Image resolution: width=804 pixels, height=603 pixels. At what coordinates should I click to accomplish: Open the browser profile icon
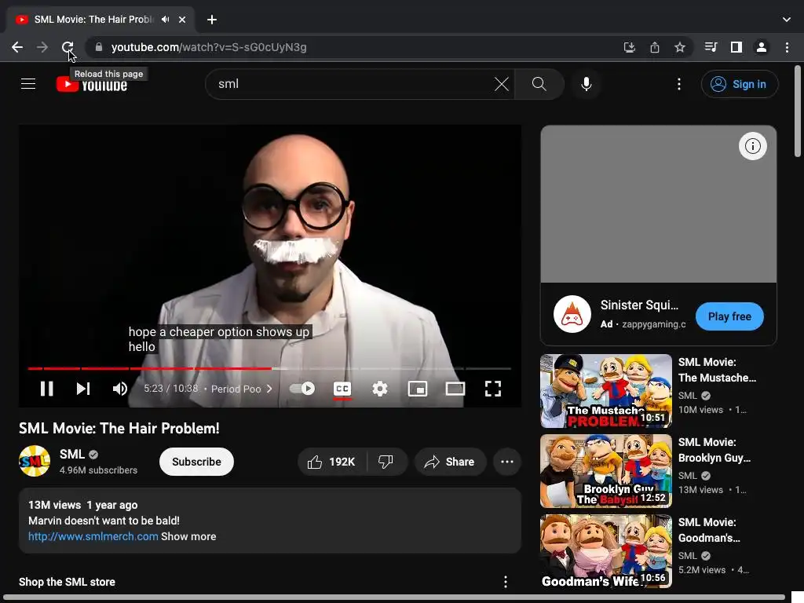click(x=762, y=47)
